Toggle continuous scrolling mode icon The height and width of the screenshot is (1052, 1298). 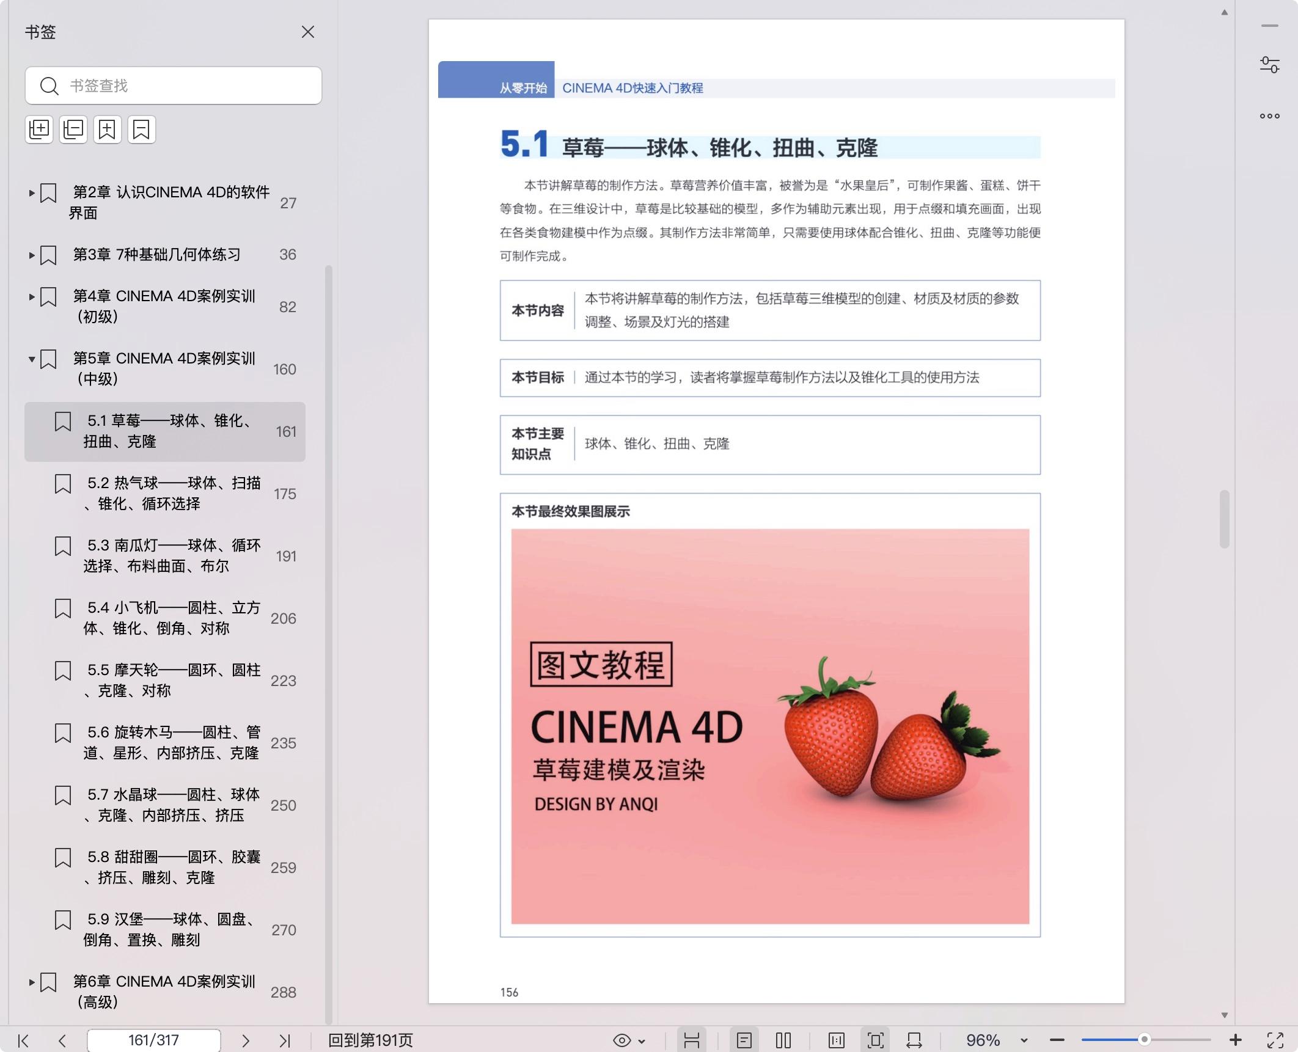pos(692,1040)
